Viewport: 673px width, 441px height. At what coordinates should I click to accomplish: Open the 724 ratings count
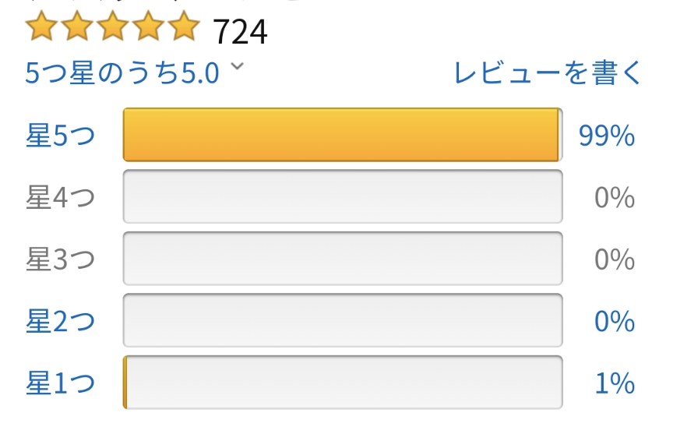240,32
